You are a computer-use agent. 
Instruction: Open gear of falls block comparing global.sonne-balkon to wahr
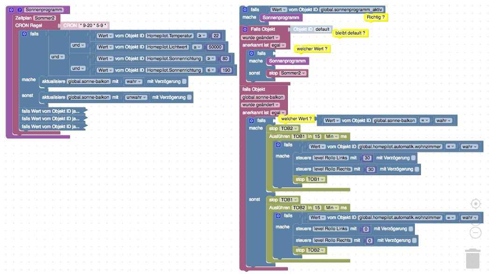click(x=251, y=121)
